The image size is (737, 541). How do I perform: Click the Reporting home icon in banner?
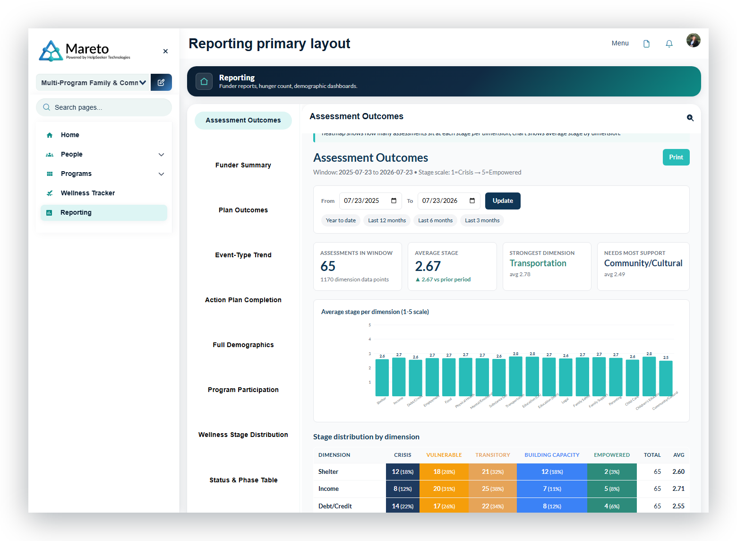[204, 81]
